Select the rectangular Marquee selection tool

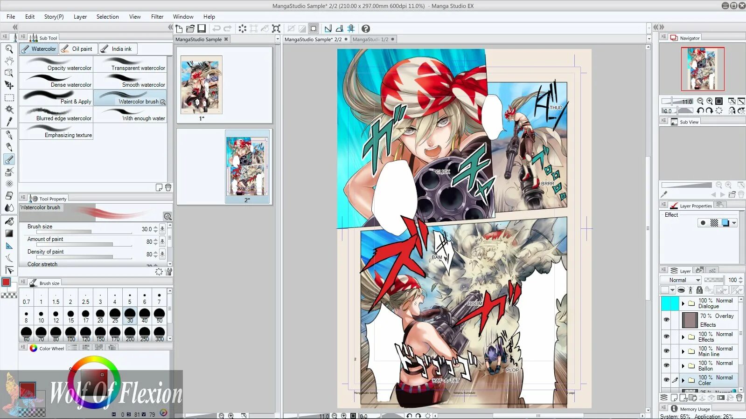9,97
